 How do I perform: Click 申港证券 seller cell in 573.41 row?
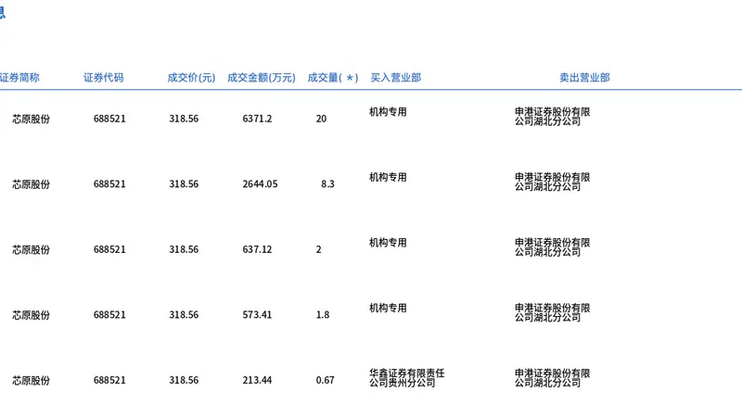click(553, 312)
